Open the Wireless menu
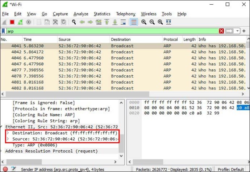Viewport: 250px width, 172px height. pos(149,14)
